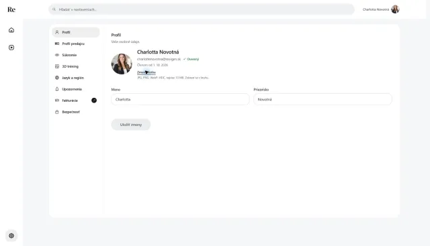Focus the settings search field
Viewport: 430px width, 246px height.
[x=202, y=9]
